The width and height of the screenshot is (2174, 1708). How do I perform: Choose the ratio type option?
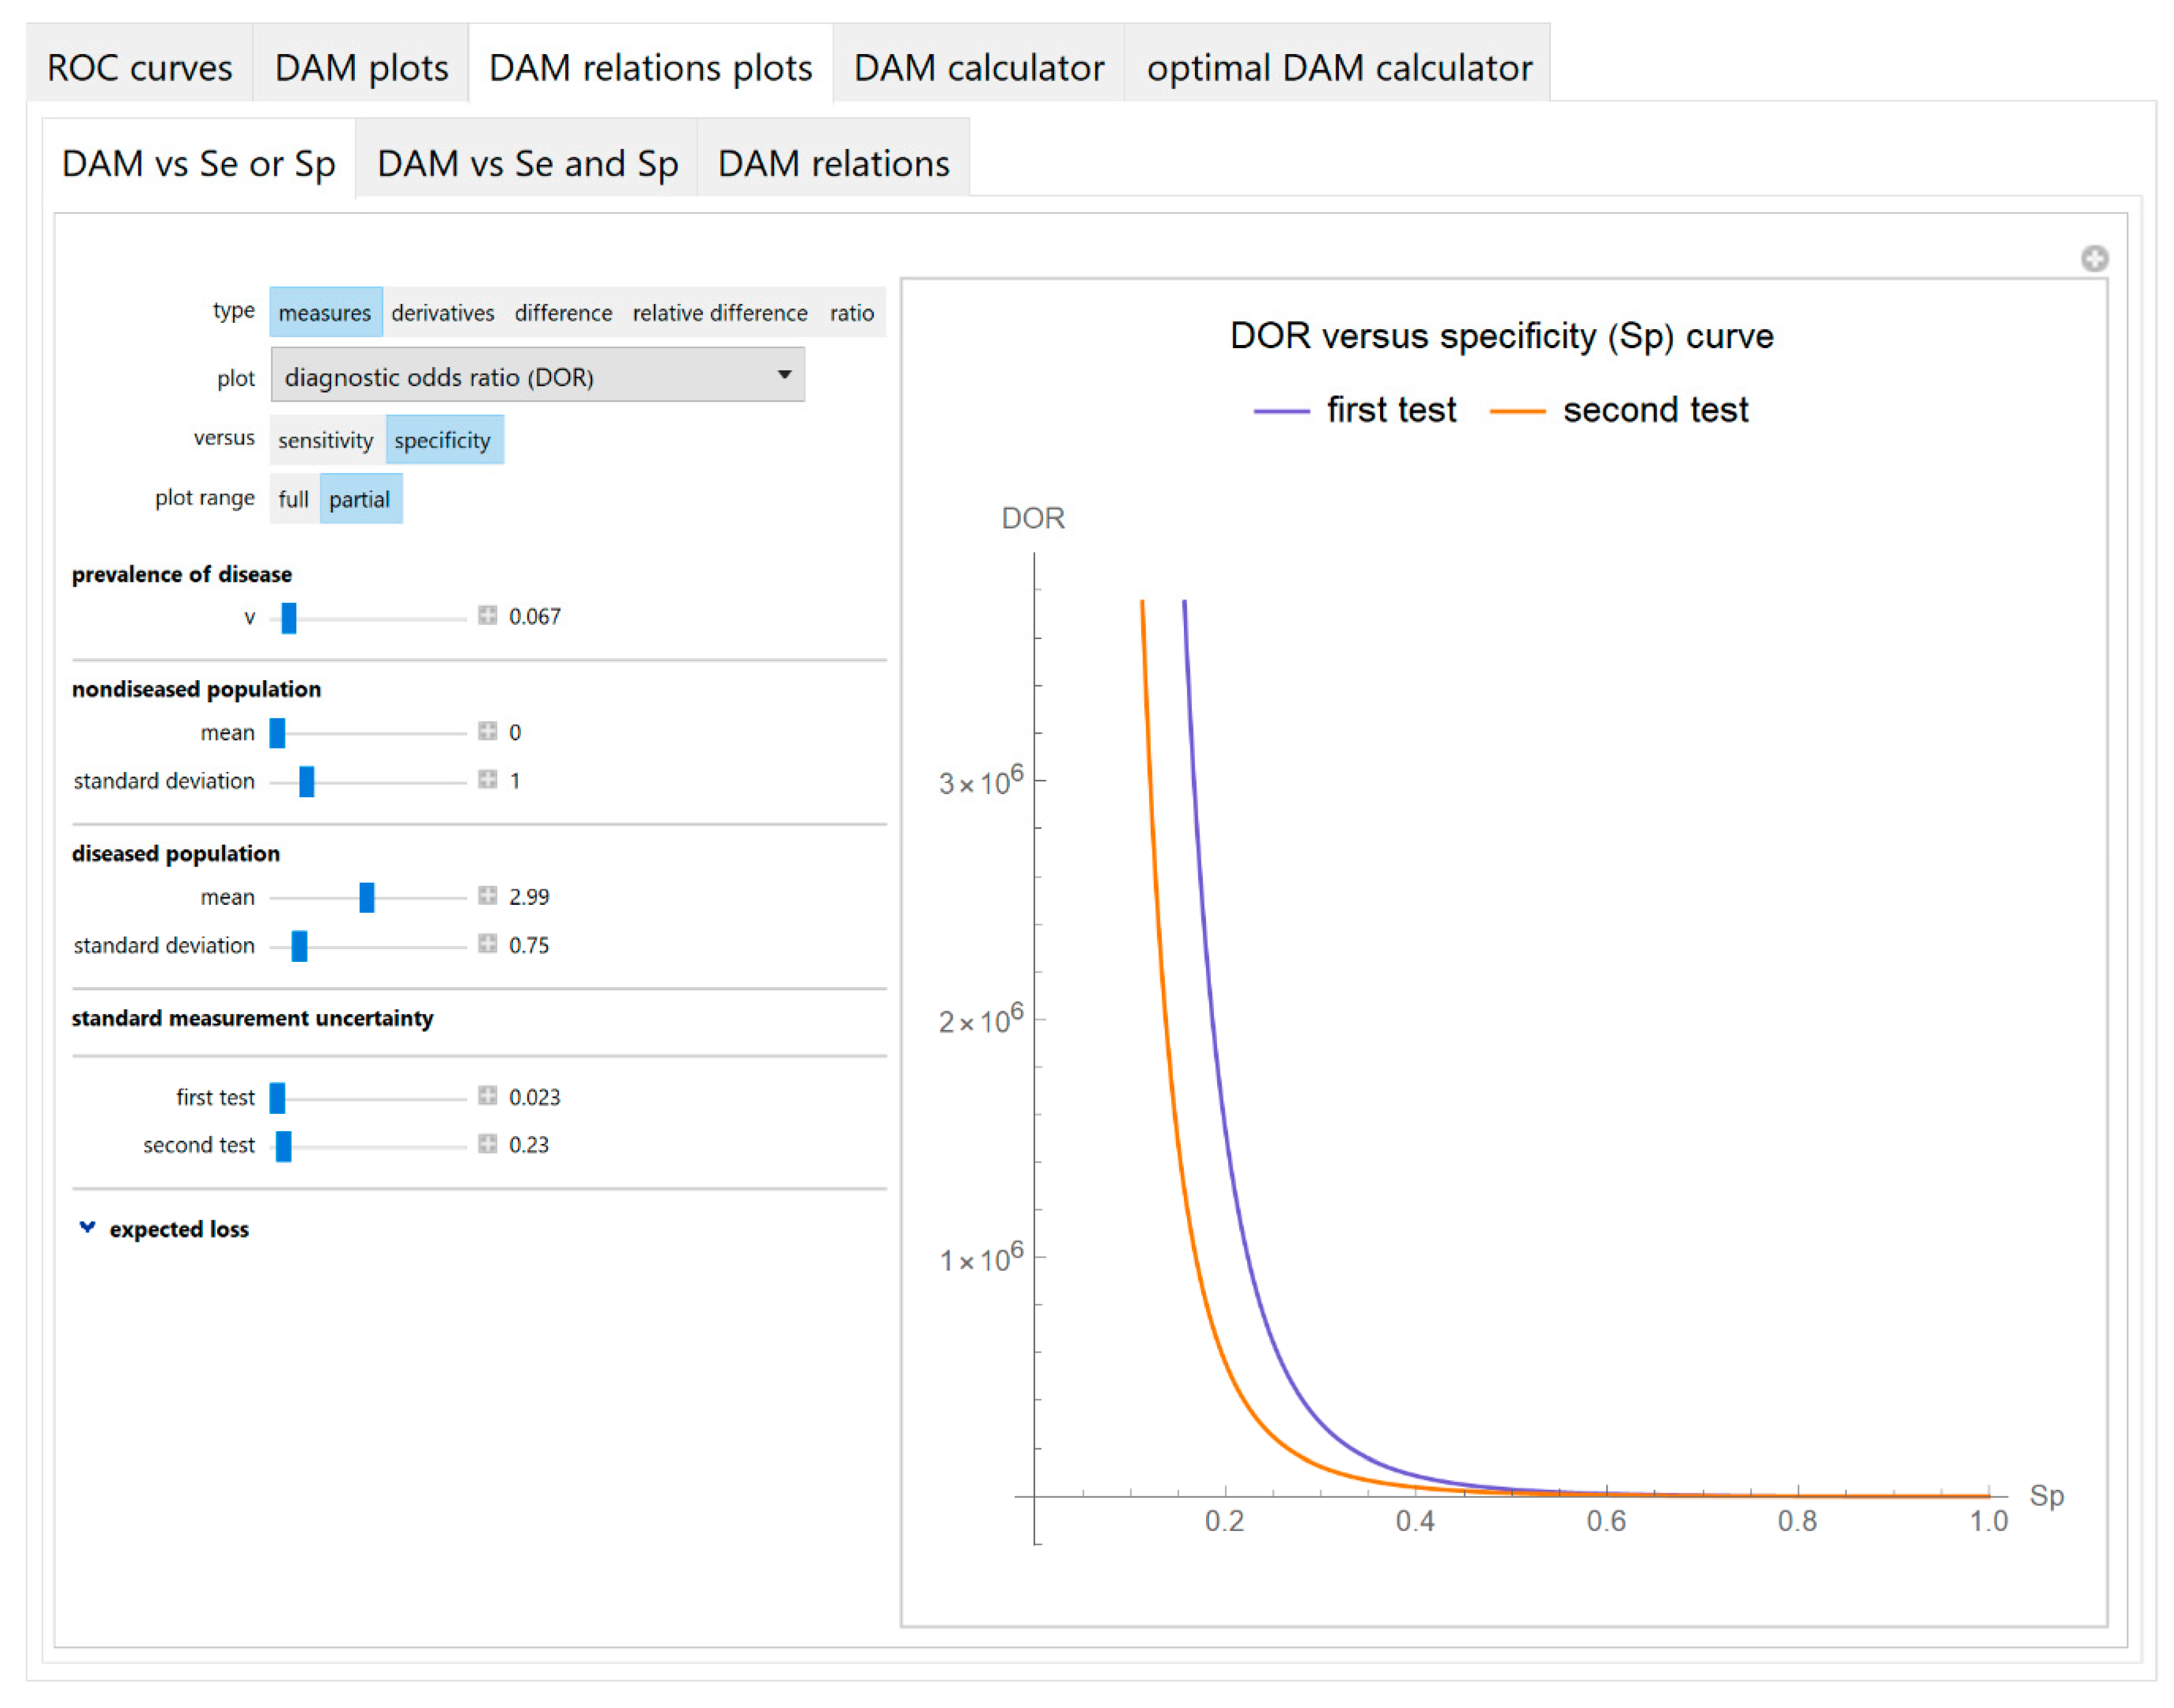(851, 313)
